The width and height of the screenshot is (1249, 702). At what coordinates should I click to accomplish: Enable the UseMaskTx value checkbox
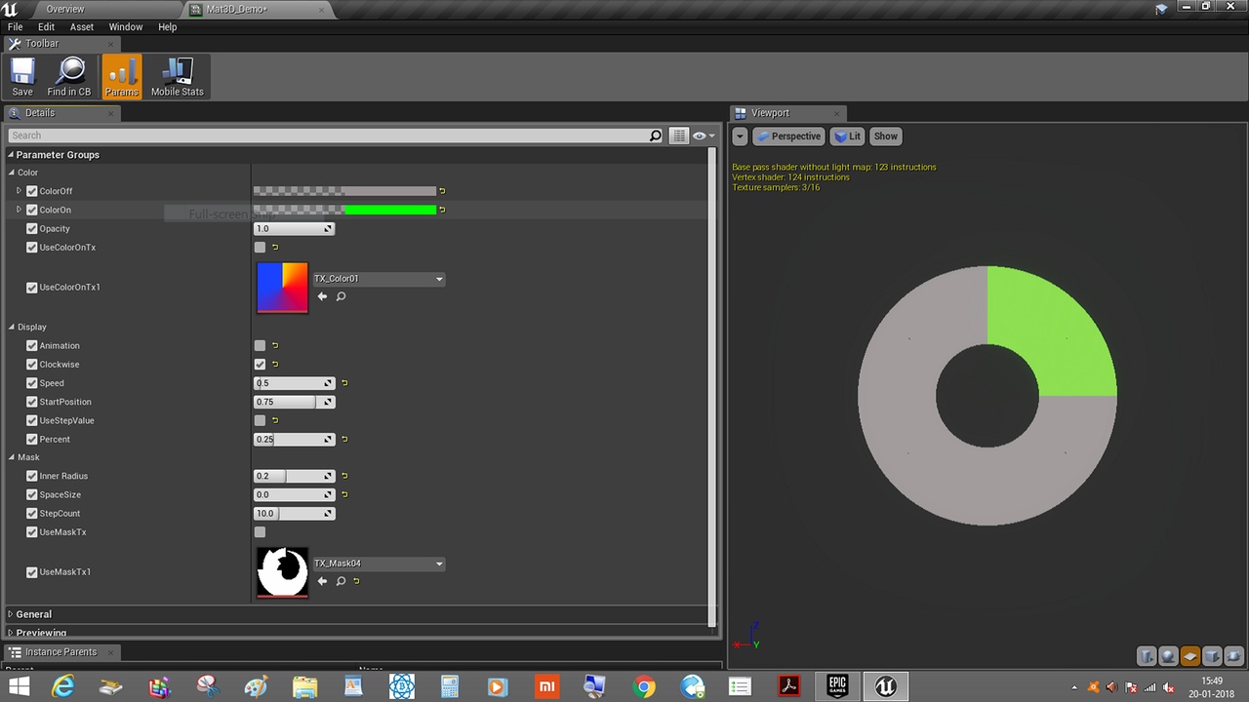coord(260,532)
